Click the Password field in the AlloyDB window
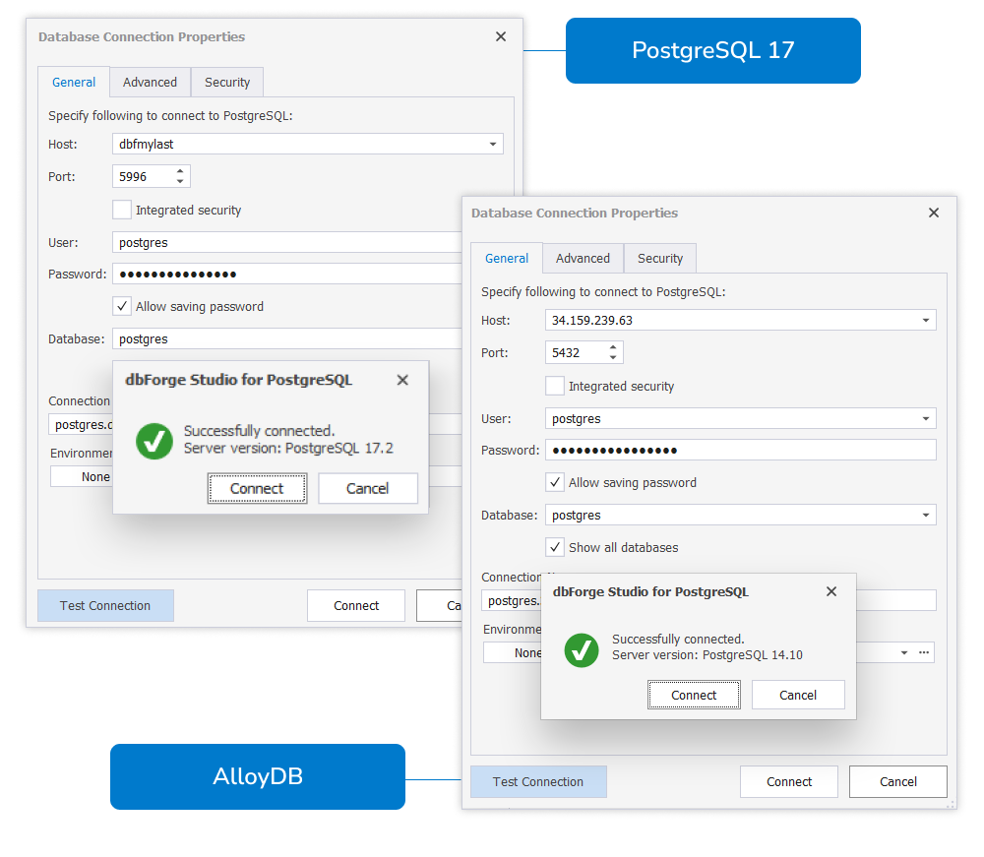 pyautogui.click(x=741, y=451)
